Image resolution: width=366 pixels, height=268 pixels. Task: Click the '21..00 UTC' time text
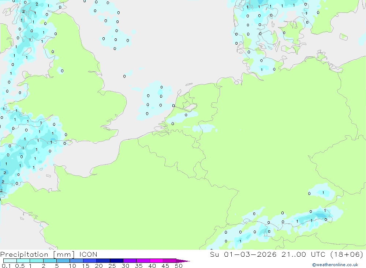[303, 254]
